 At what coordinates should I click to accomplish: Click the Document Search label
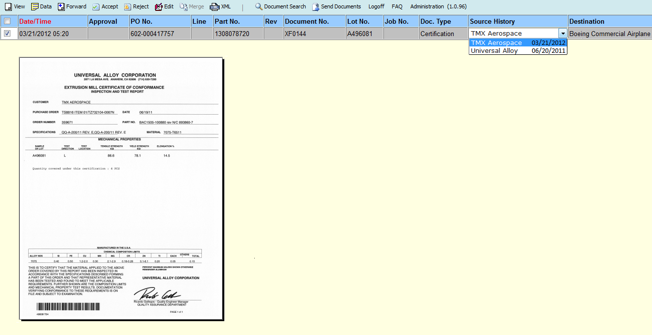285,7
